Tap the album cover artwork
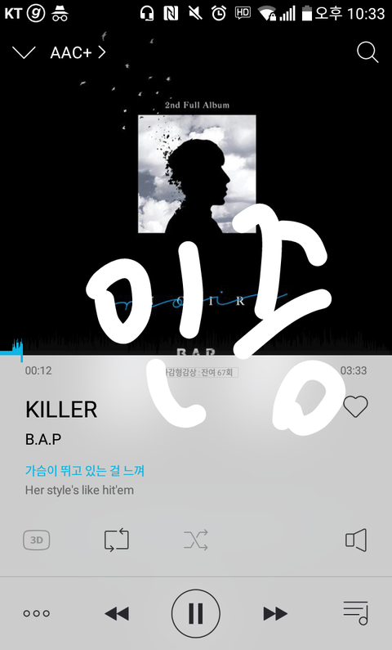This screenshot has width=392, height=650. tap(197, 173)
